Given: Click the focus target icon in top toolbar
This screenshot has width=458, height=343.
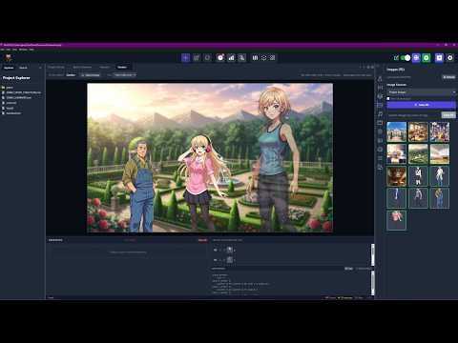Looking at the screenshot, I should pos(263,57).
